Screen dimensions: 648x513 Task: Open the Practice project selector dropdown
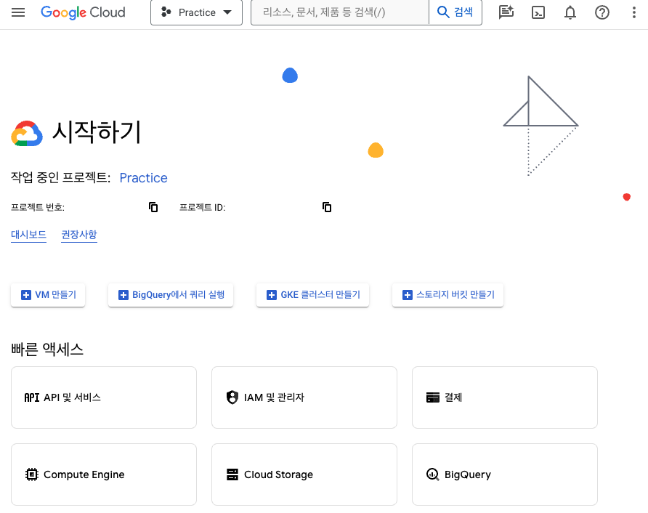tap(196, 12)
